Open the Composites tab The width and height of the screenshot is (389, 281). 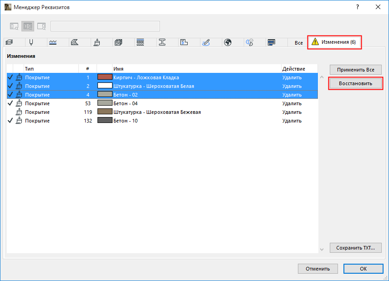140,42
